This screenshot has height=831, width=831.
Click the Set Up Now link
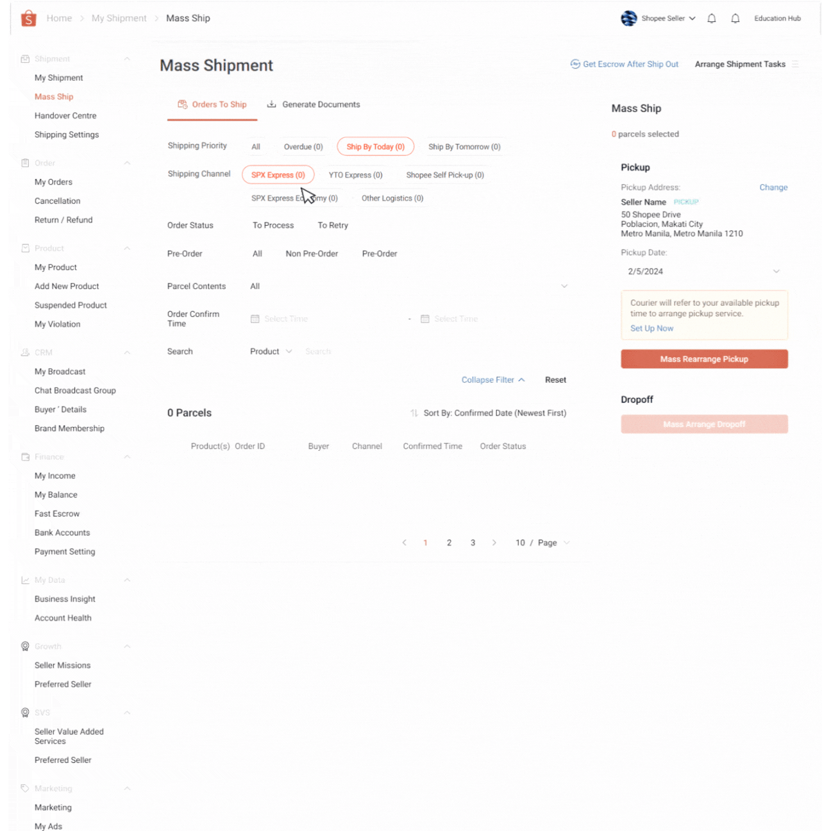(651, 328)
